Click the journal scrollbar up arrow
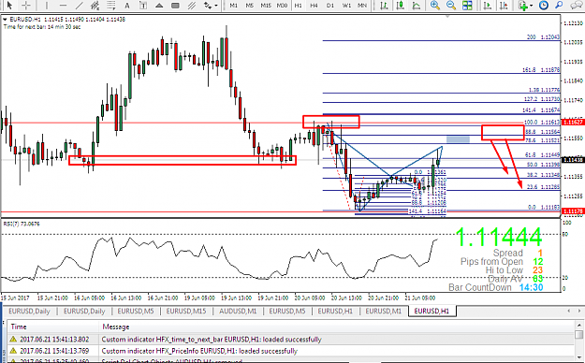 coord(578,326)
